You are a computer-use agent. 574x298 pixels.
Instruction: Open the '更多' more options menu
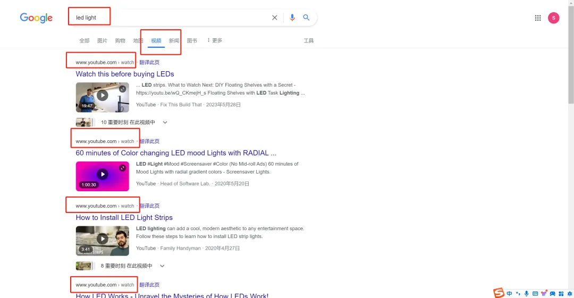215,40
